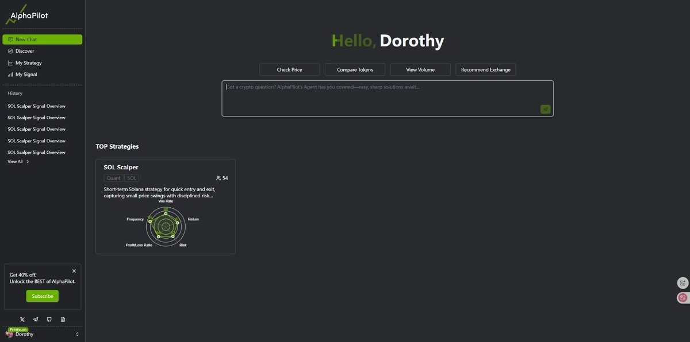The image size is (690, 342).
Task: Click the History section label
Action: 15,93
